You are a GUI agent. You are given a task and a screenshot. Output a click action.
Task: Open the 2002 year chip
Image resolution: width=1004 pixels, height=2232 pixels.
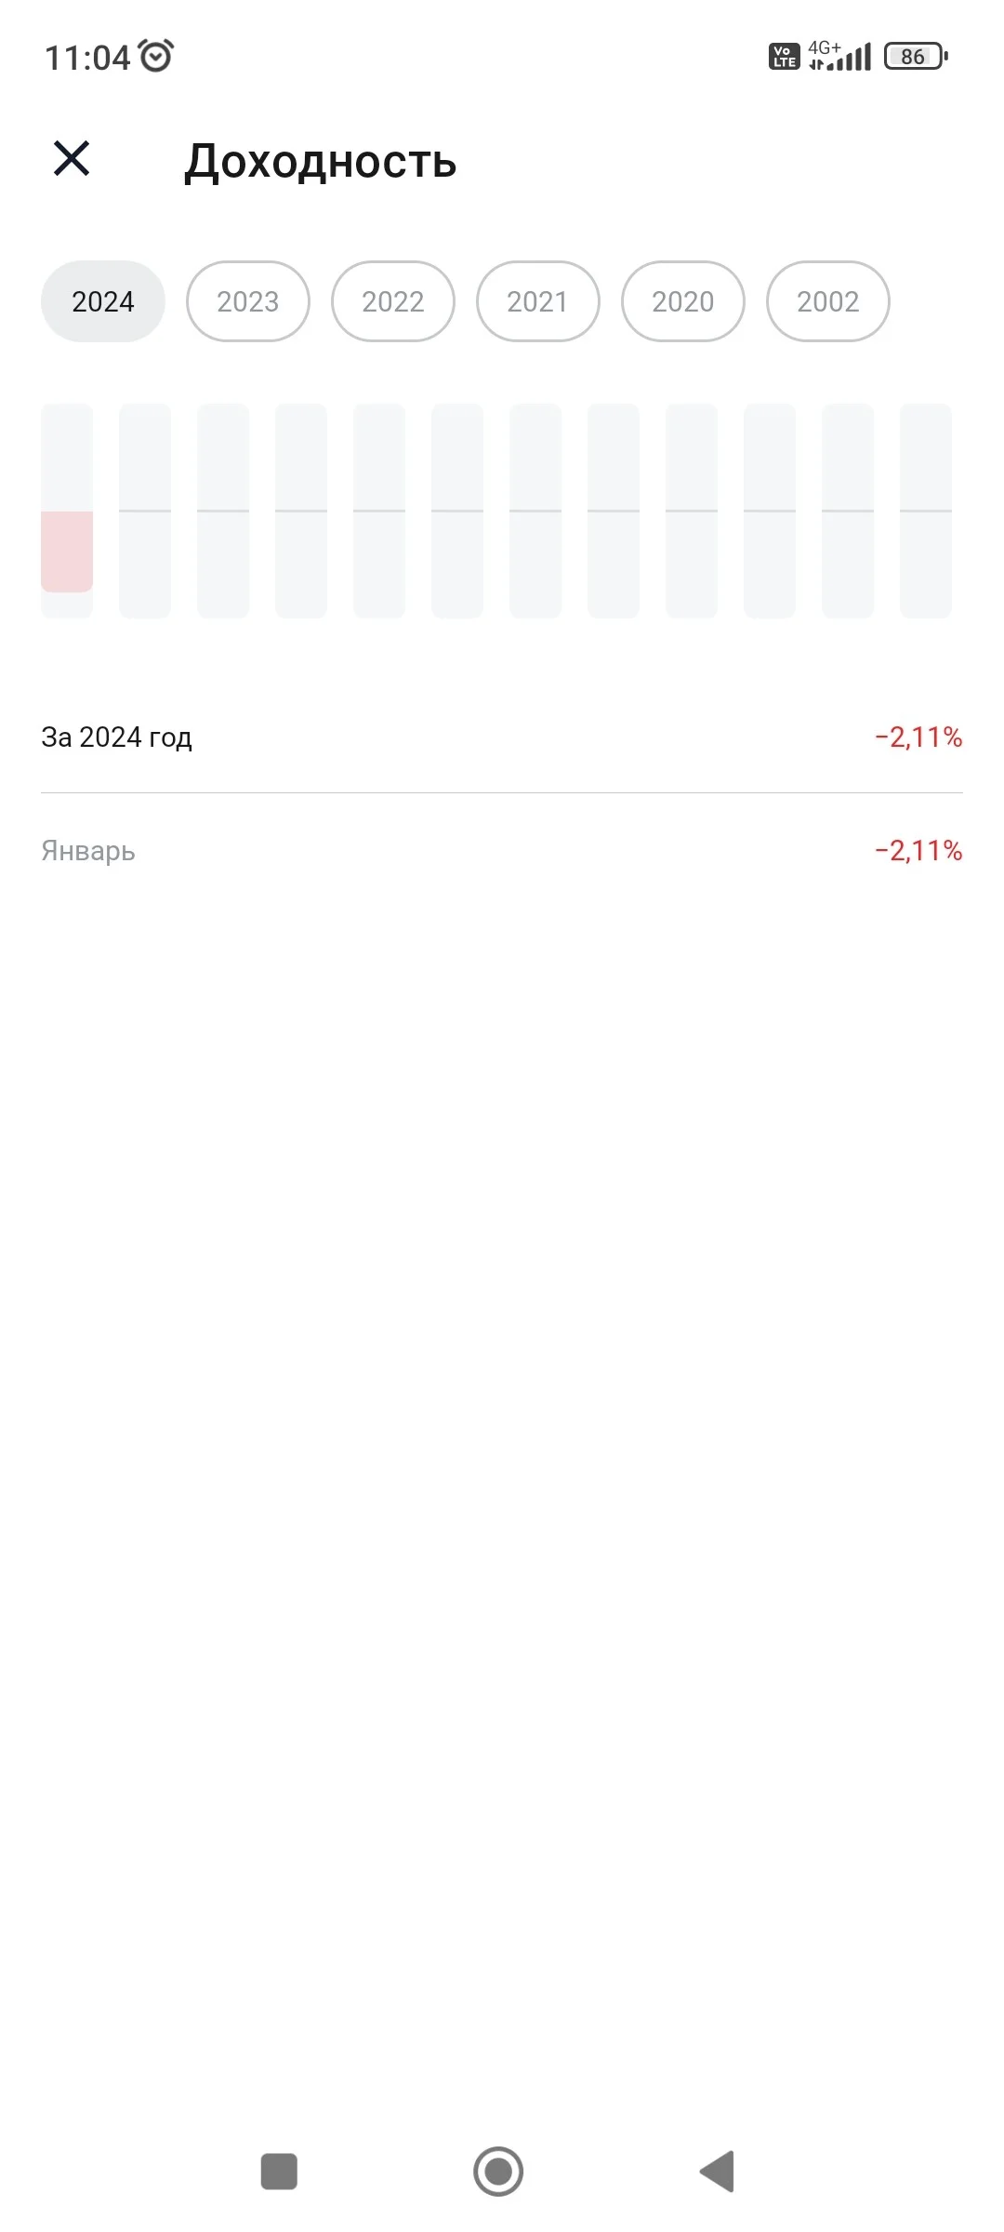click(x=828, y=301)
